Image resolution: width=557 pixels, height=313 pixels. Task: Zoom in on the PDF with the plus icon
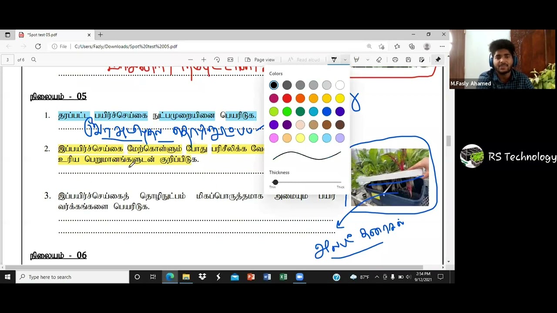203,60
